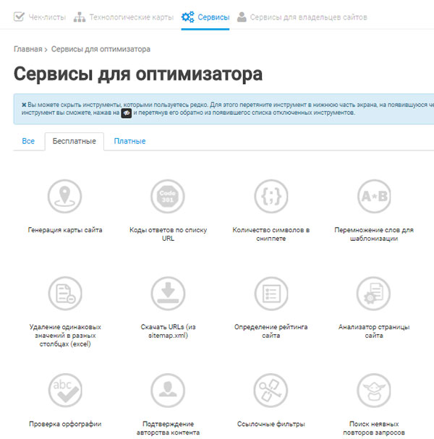Open the site rating list icon
Image resolution: width=434 pixels, height=439 pixels.
pyautogui.click(x=271, y=294)
